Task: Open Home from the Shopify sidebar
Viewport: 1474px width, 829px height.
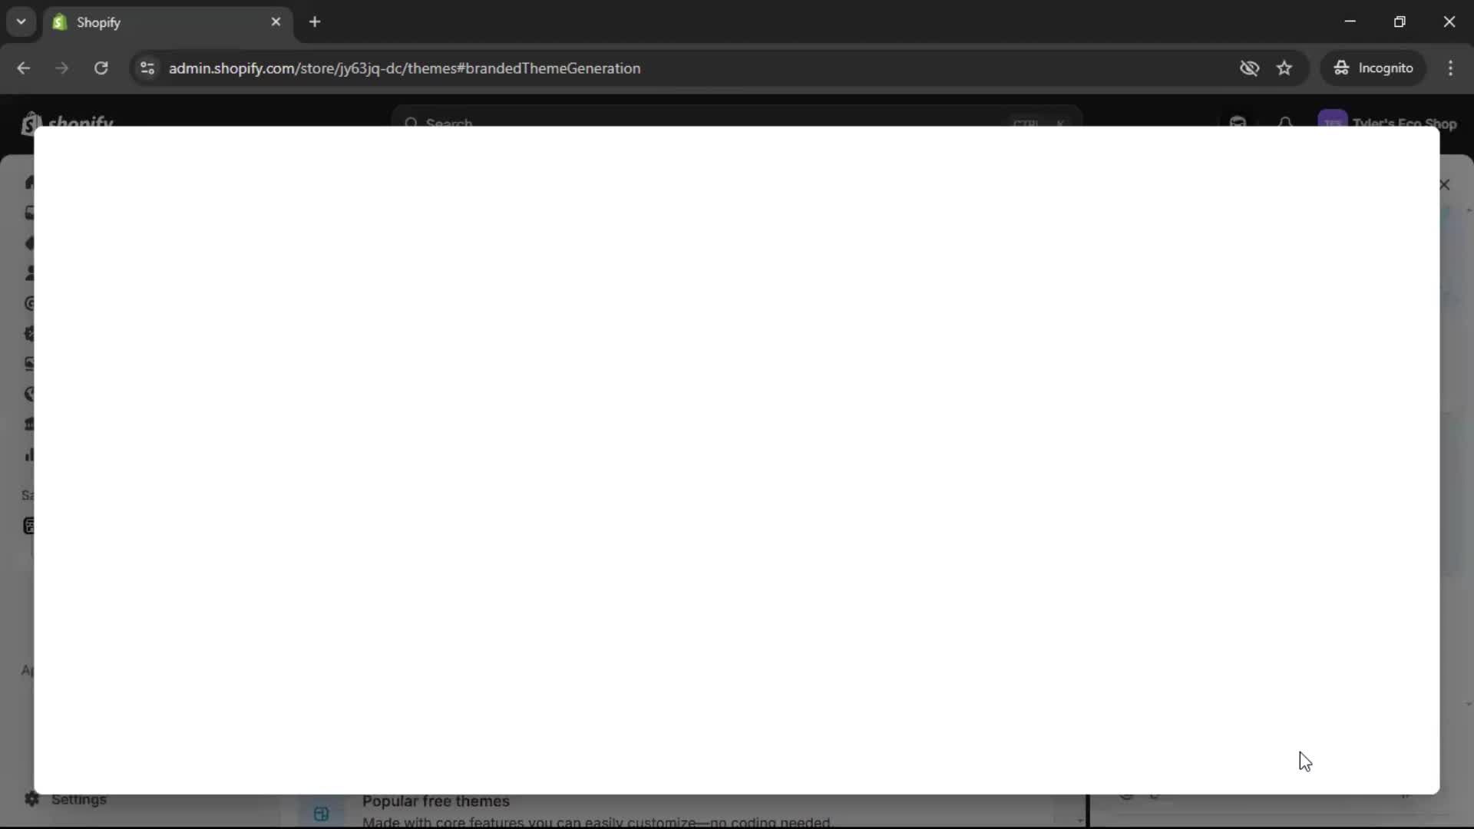Action: point(31,183)
